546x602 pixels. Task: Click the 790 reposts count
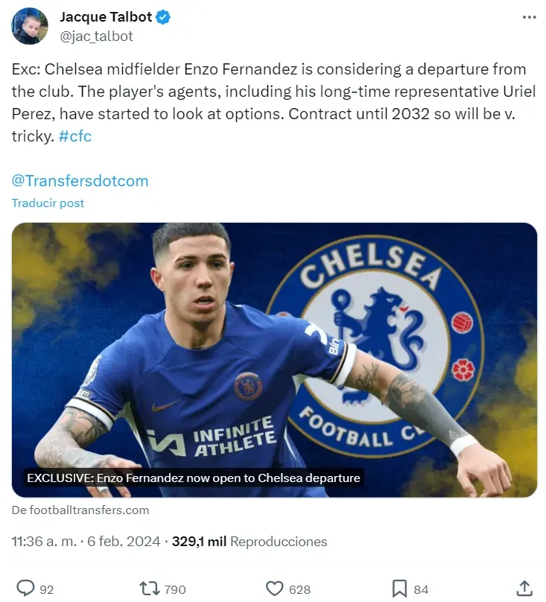point(175,589)
